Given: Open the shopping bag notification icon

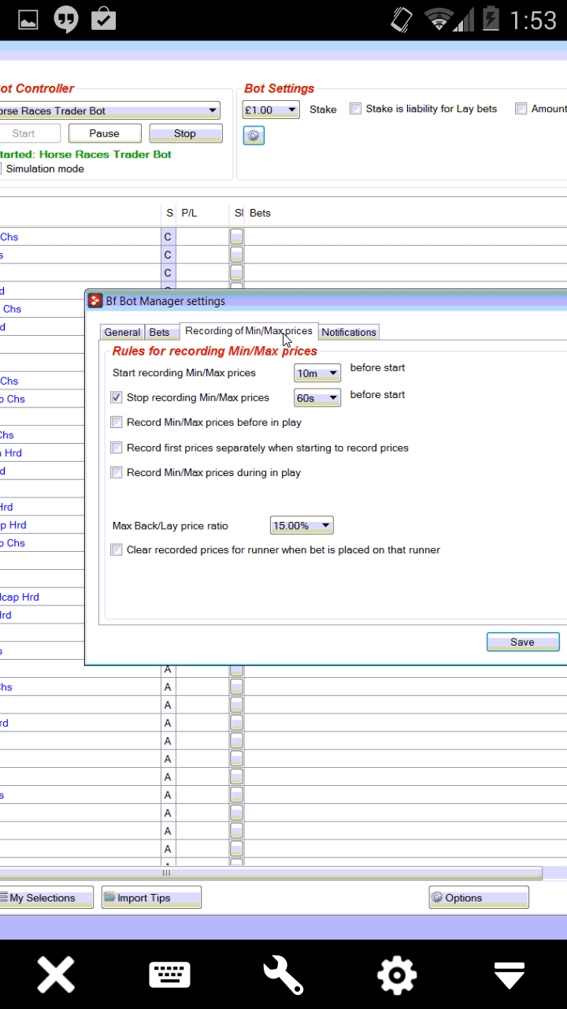Looking at the screenshot, I should click(103, 19).
